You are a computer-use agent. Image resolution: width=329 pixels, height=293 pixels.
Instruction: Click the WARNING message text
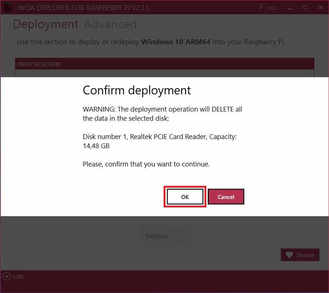tap(162, 114)
